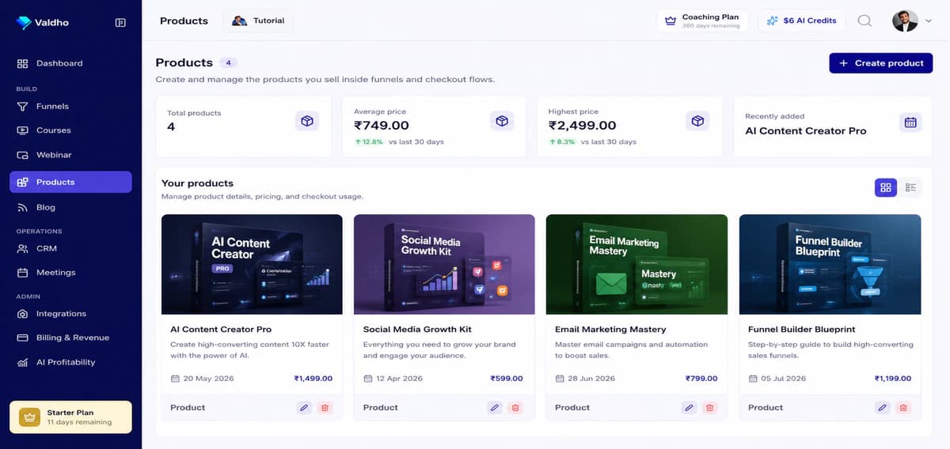This screenshot has width=950, height=449.
Task: Click calendar icon beside 12 Apr 2026
Action: 367,379
